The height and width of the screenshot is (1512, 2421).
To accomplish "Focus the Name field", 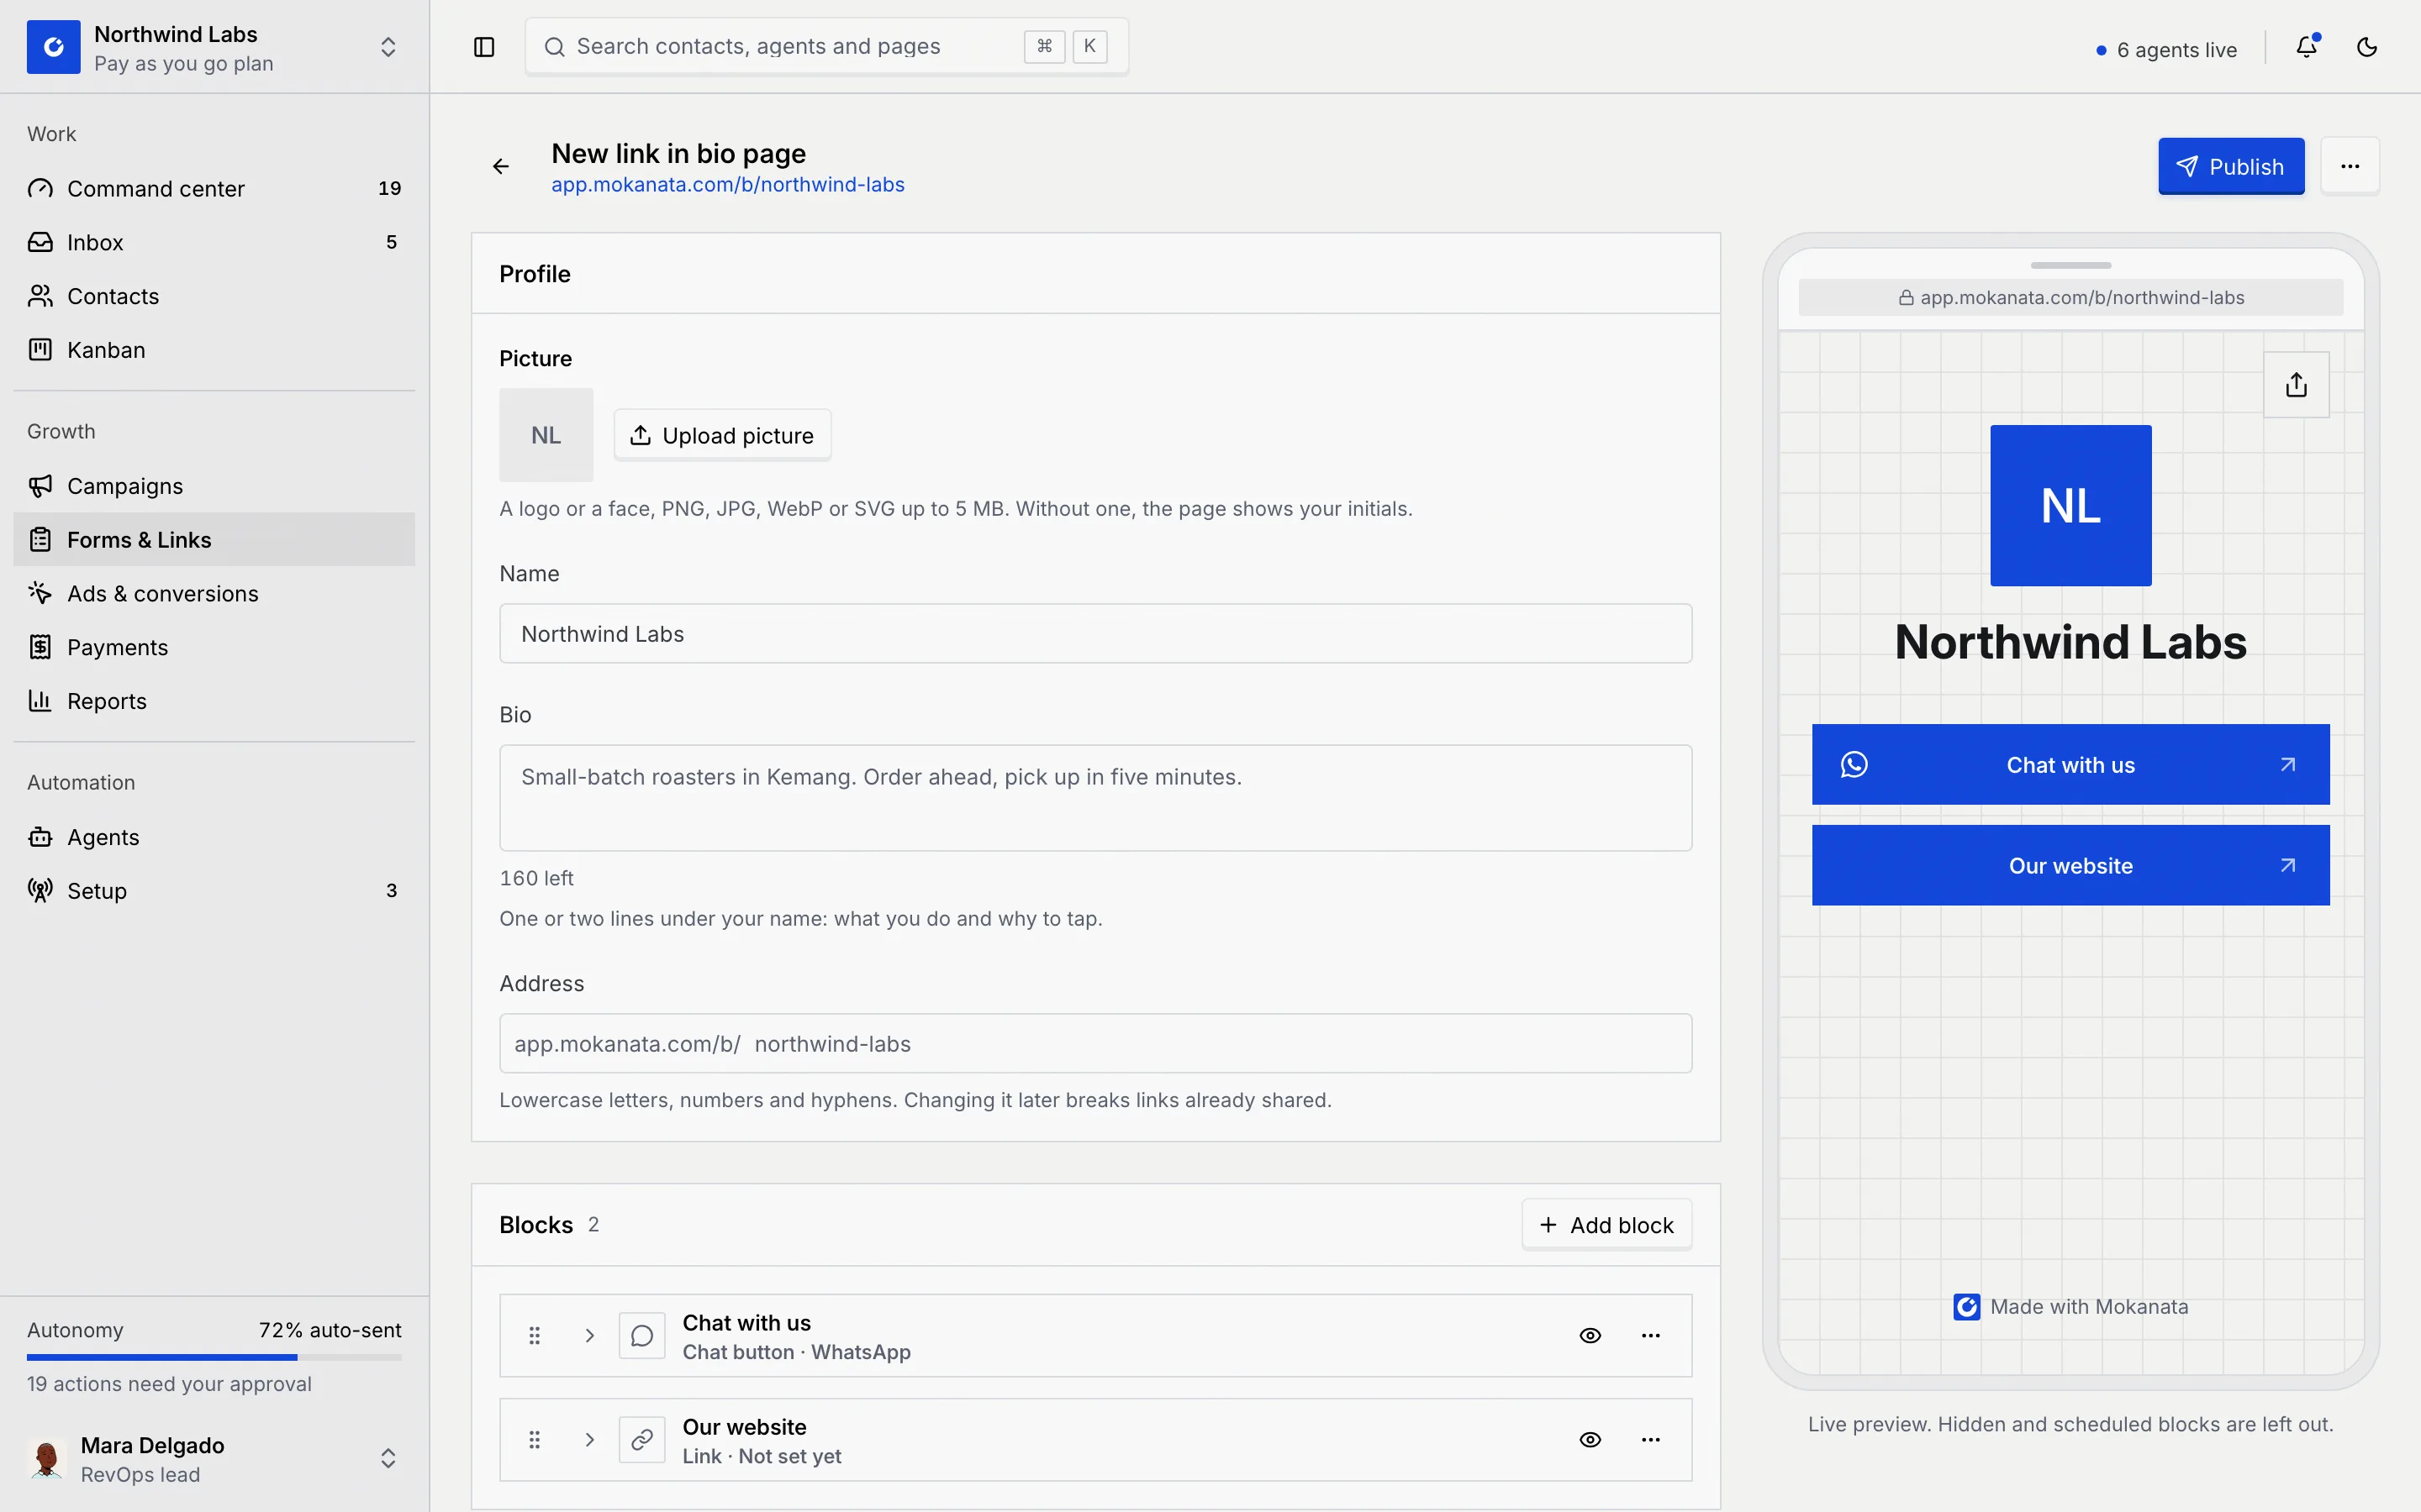I will (1095, 633).
